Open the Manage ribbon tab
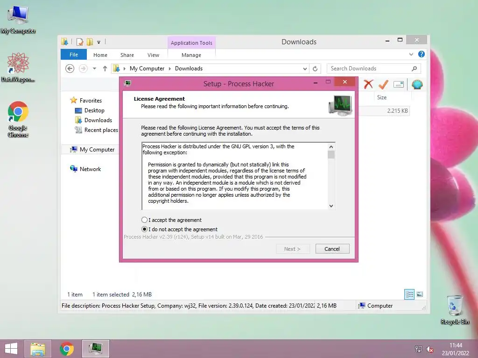The width and height of the screenshot is (478, 358). [x=191, y=55]
